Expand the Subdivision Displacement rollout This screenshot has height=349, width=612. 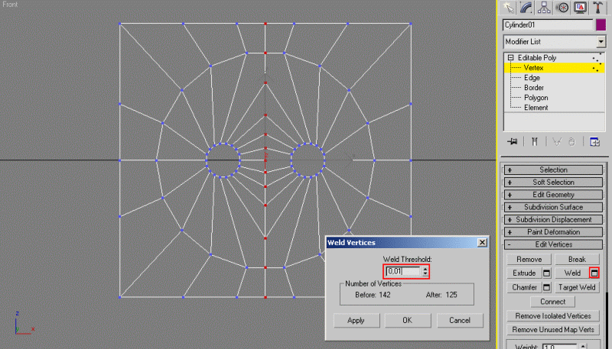pos(553,220)
